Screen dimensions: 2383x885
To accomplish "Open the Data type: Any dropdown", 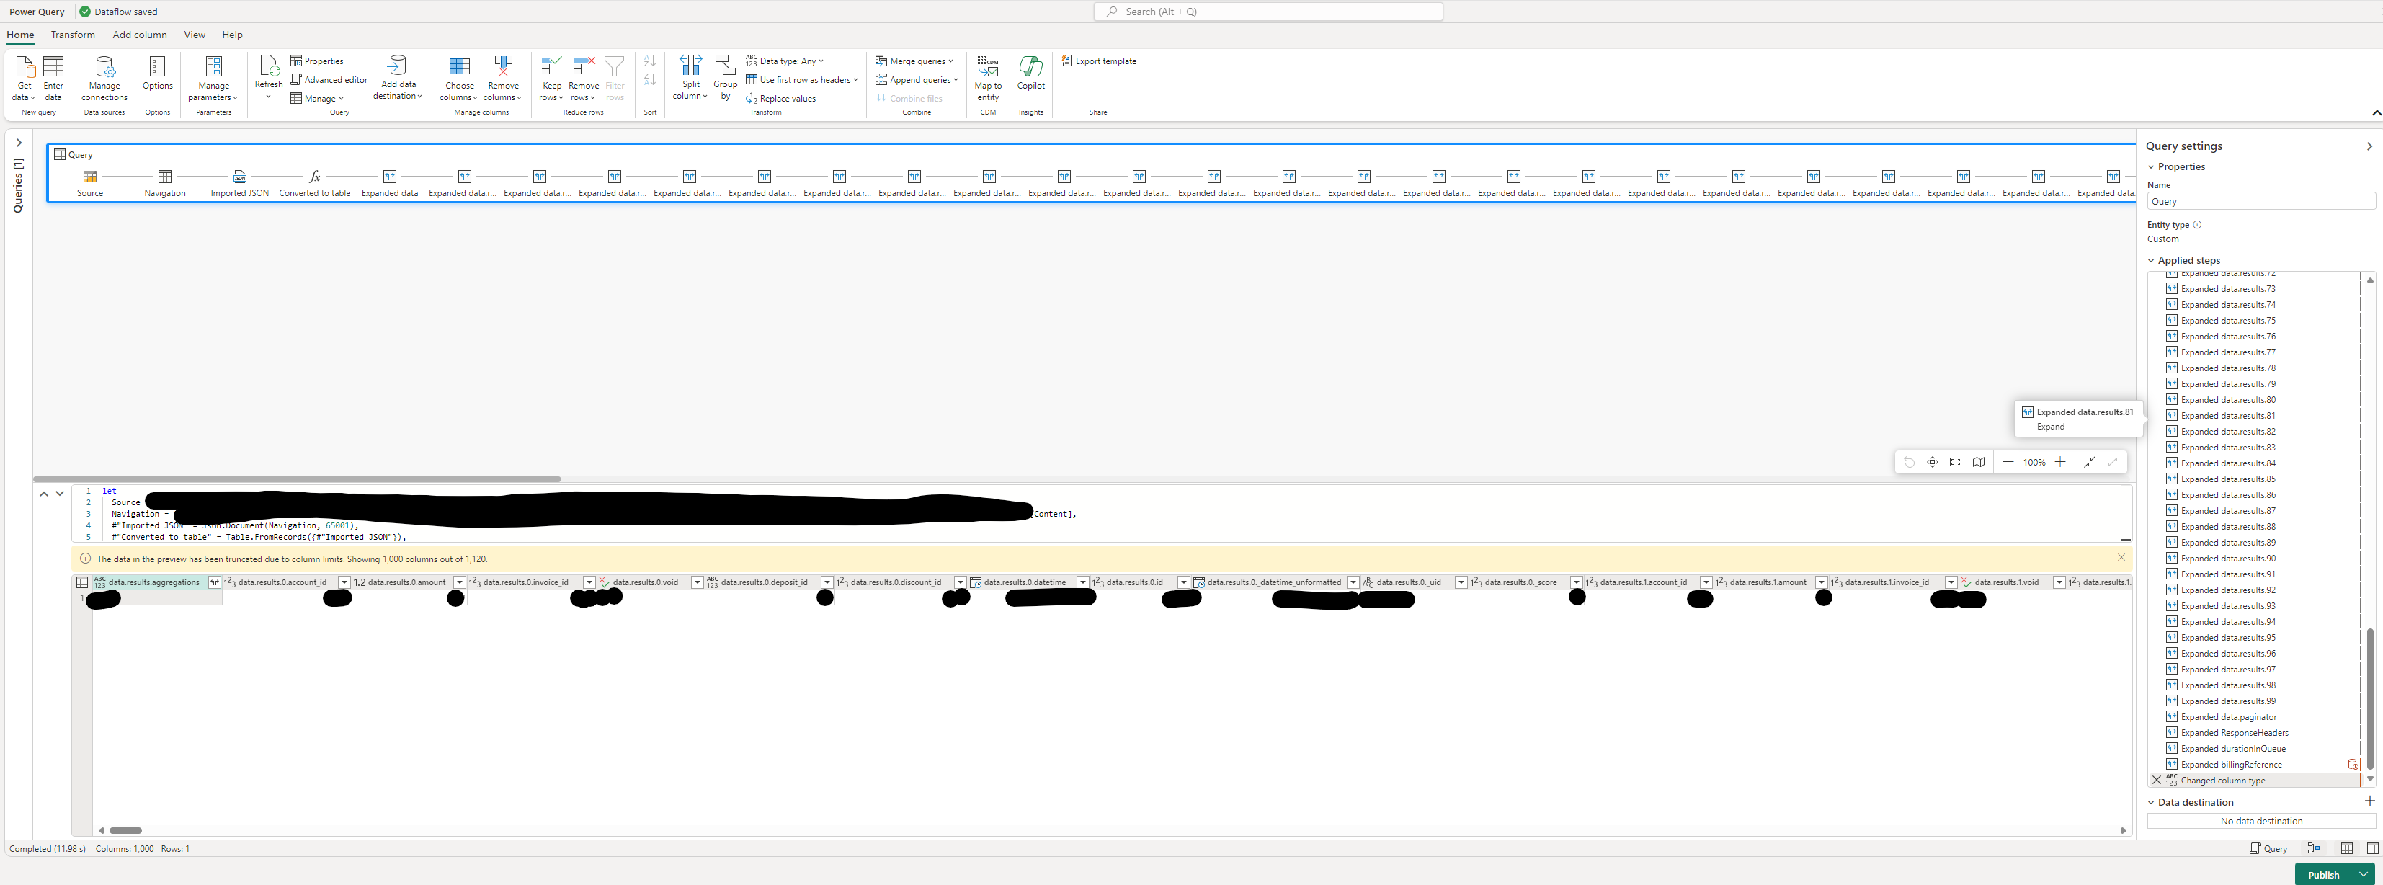I will 785,61.
